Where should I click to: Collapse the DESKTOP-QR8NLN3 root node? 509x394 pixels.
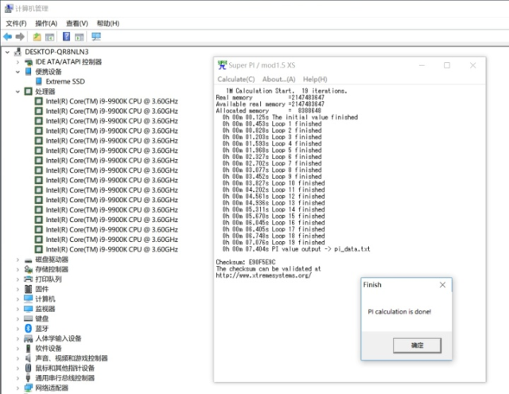[x=7, y=52]
